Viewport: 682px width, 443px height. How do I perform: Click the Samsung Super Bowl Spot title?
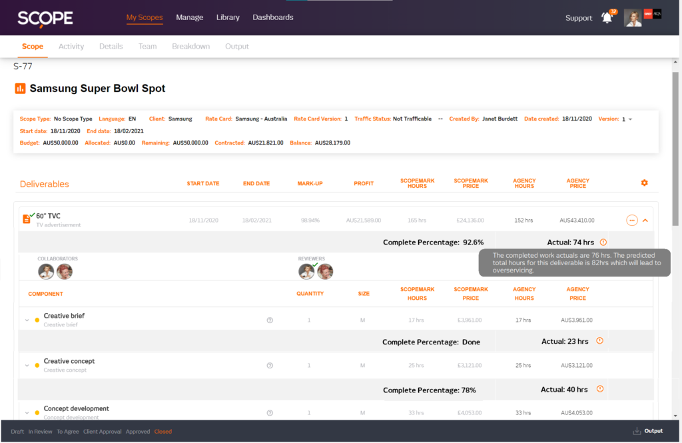click(97, 89)
